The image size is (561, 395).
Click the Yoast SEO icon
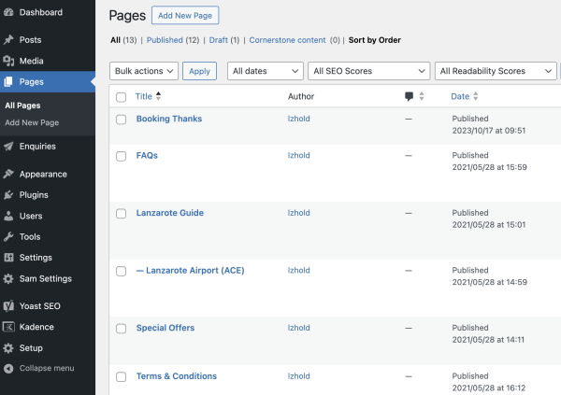(x=8, y=306)
